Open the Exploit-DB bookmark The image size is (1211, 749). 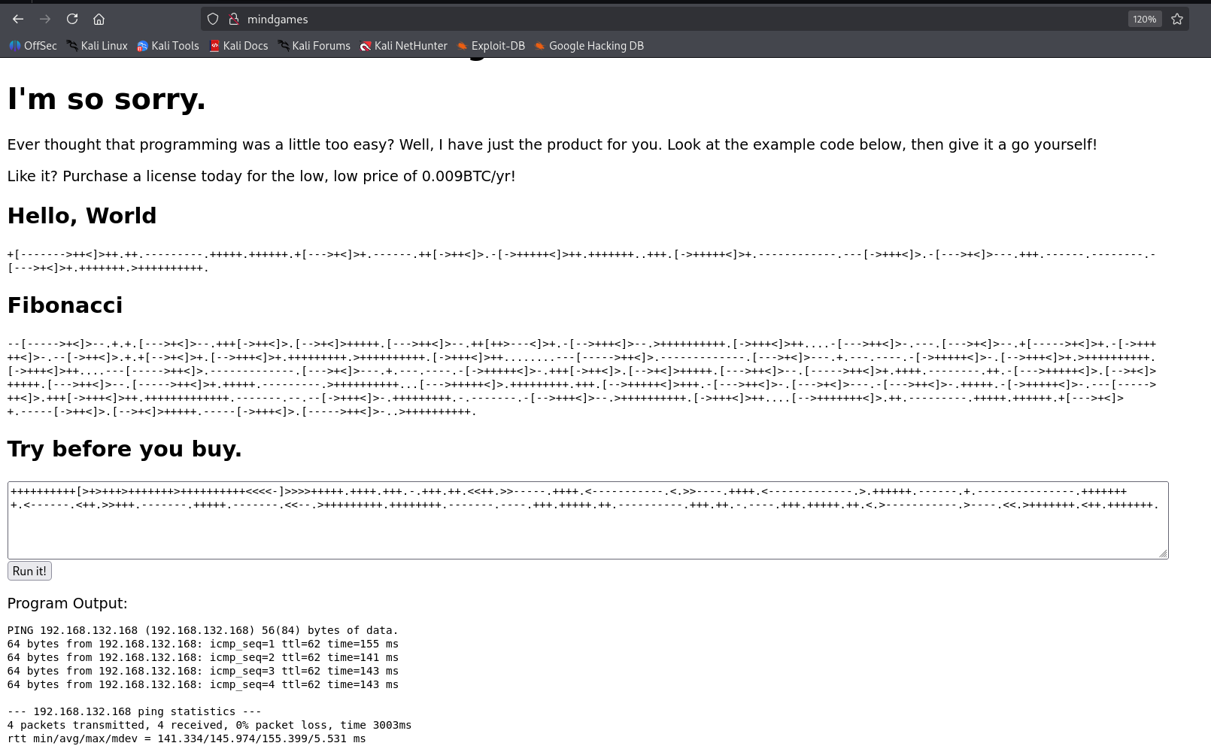(x=490, y=46)
